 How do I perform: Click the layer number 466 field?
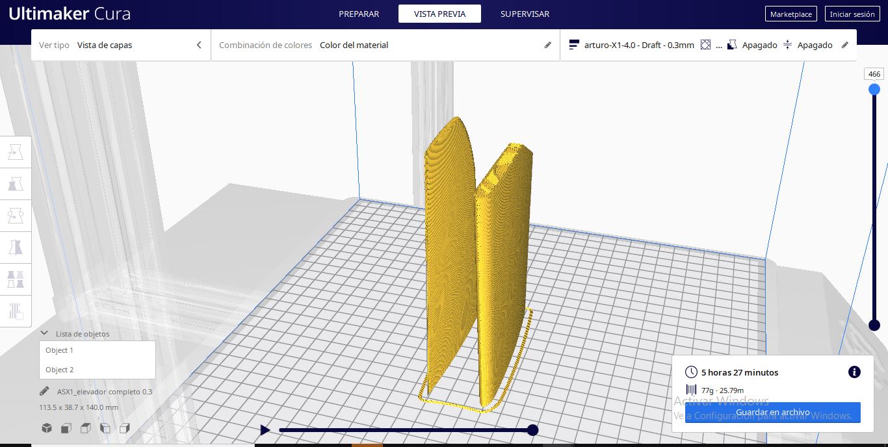(x=874, y=74)
